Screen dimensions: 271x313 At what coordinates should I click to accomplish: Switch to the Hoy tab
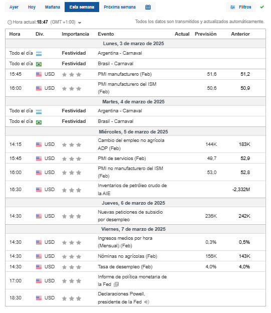click(x=32, y=7)
